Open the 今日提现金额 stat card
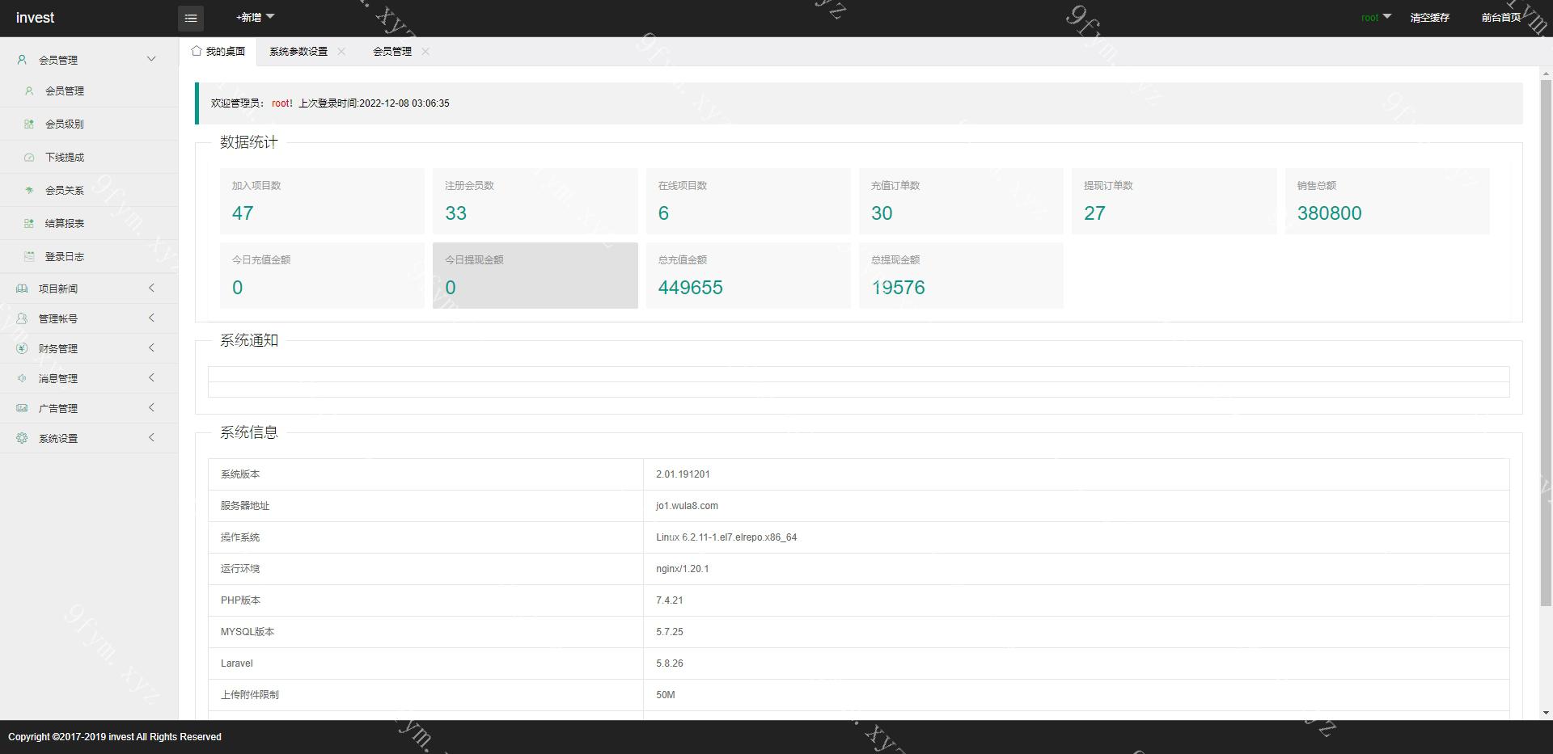 tap(535, 276)
